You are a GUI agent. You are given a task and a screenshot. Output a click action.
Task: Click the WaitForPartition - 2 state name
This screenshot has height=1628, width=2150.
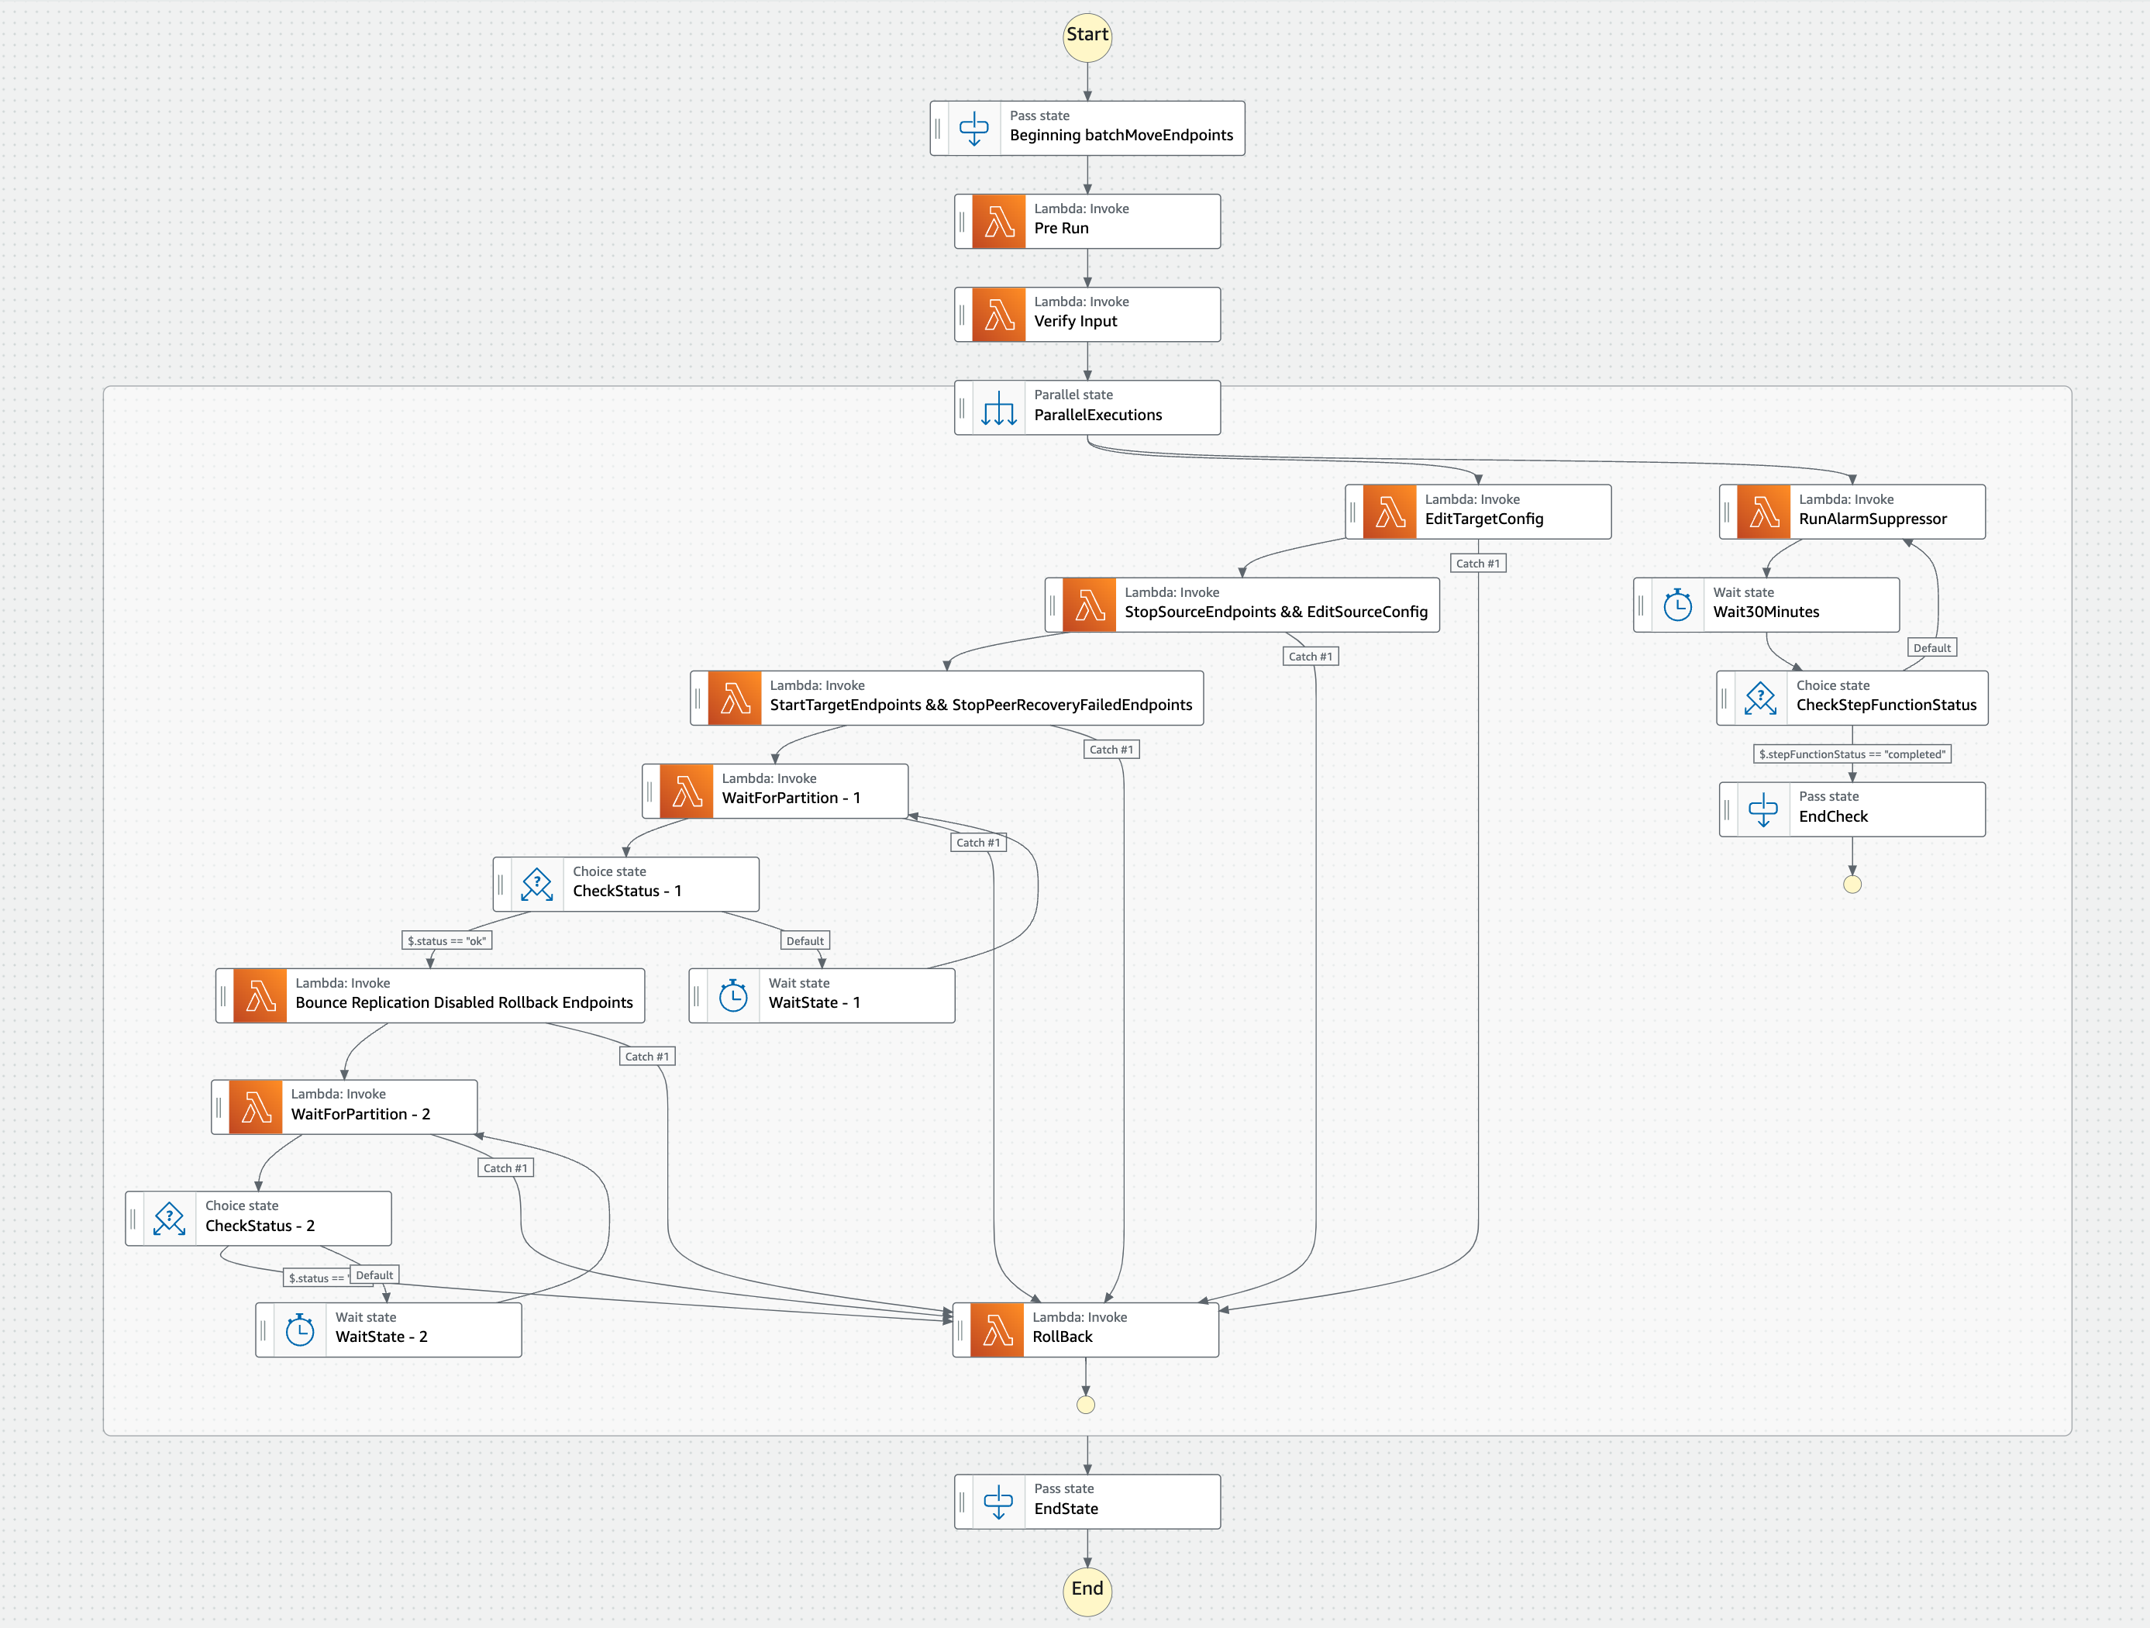coord(360,1115)
